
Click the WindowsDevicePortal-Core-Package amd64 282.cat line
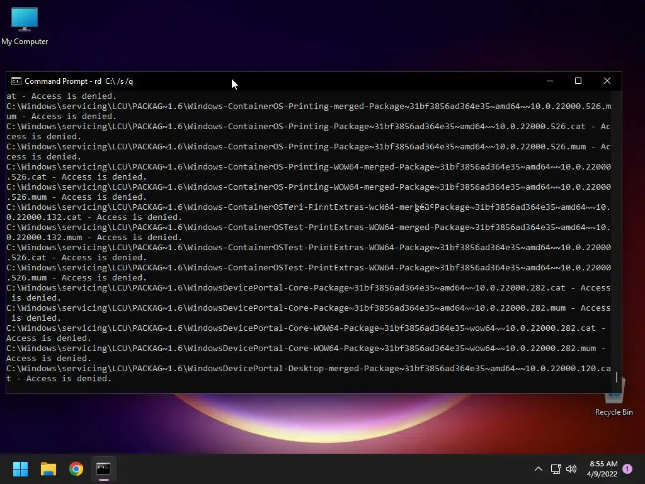[x=309, y=287]
